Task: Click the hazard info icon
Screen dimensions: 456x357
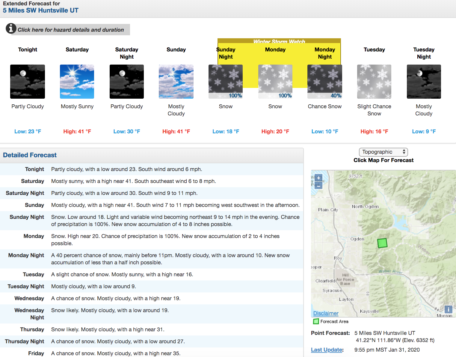Action: coord(11,28)
